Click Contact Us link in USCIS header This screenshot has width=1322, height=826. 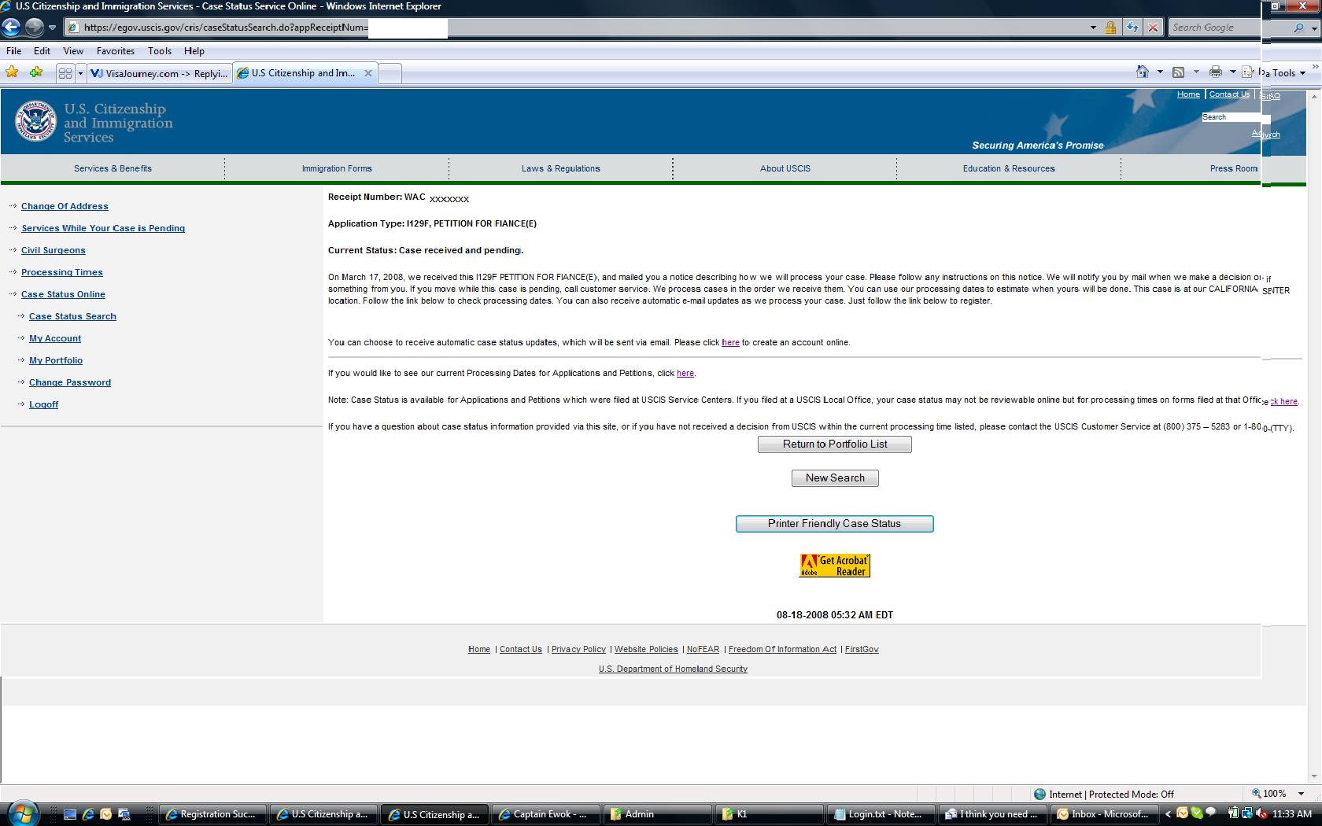click(x=1229, y=94)
